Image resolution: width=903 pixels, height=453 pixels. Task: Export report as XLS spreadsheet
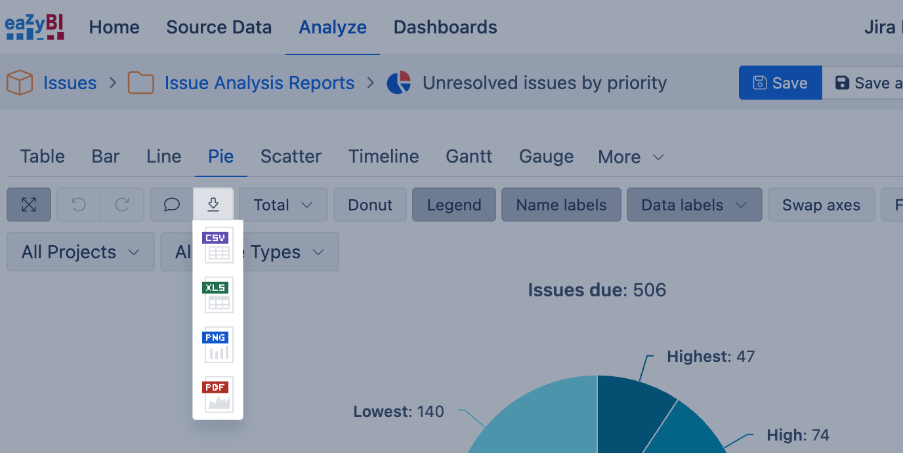point(217,295)
